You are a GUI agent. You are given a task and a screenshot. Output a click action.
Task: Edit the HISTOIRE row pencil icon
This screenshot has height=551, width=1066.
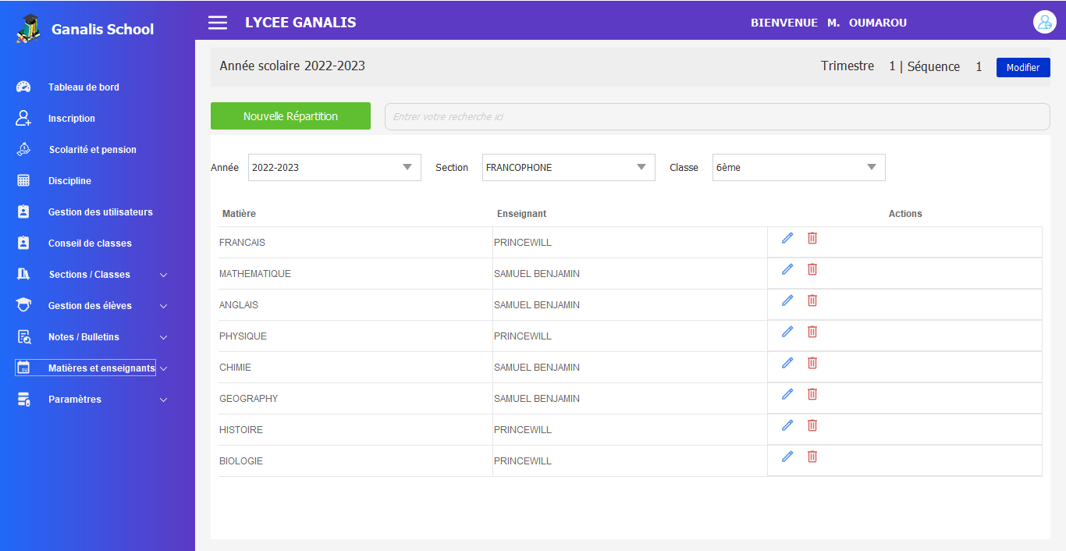tap(787, 425)
